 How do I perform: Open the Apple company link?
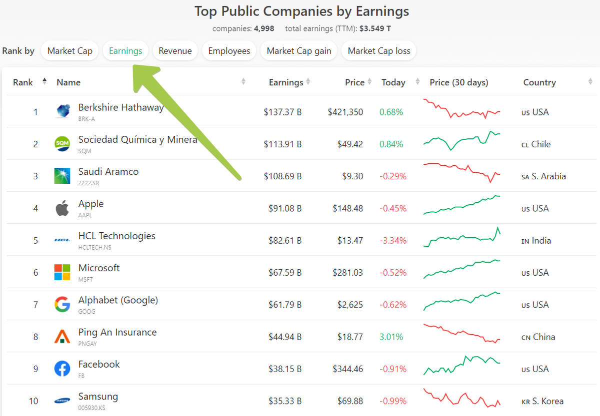point(91,204)
